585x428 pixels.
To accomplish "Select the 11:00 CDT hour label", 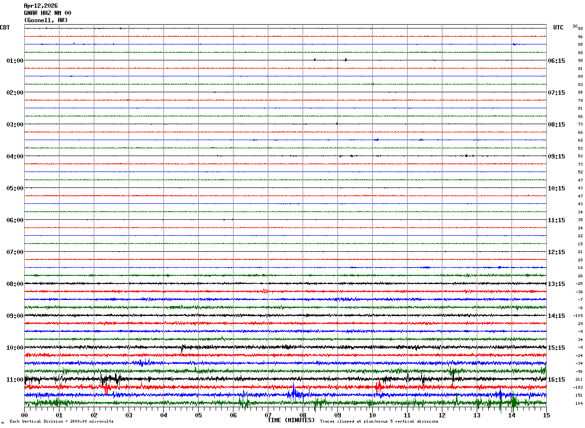I will pyautogui.click(x=15, y=380).
